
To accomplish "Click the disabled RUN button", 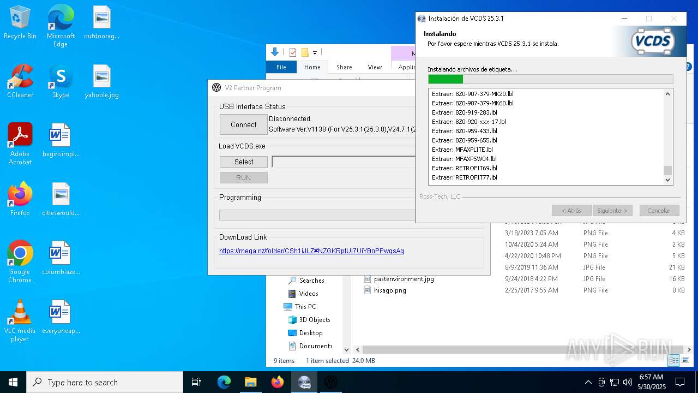I will (243, 177).
